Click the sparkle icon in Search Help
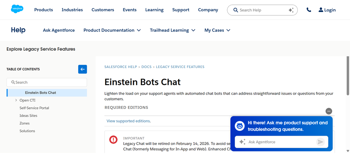 click(291, 10)
